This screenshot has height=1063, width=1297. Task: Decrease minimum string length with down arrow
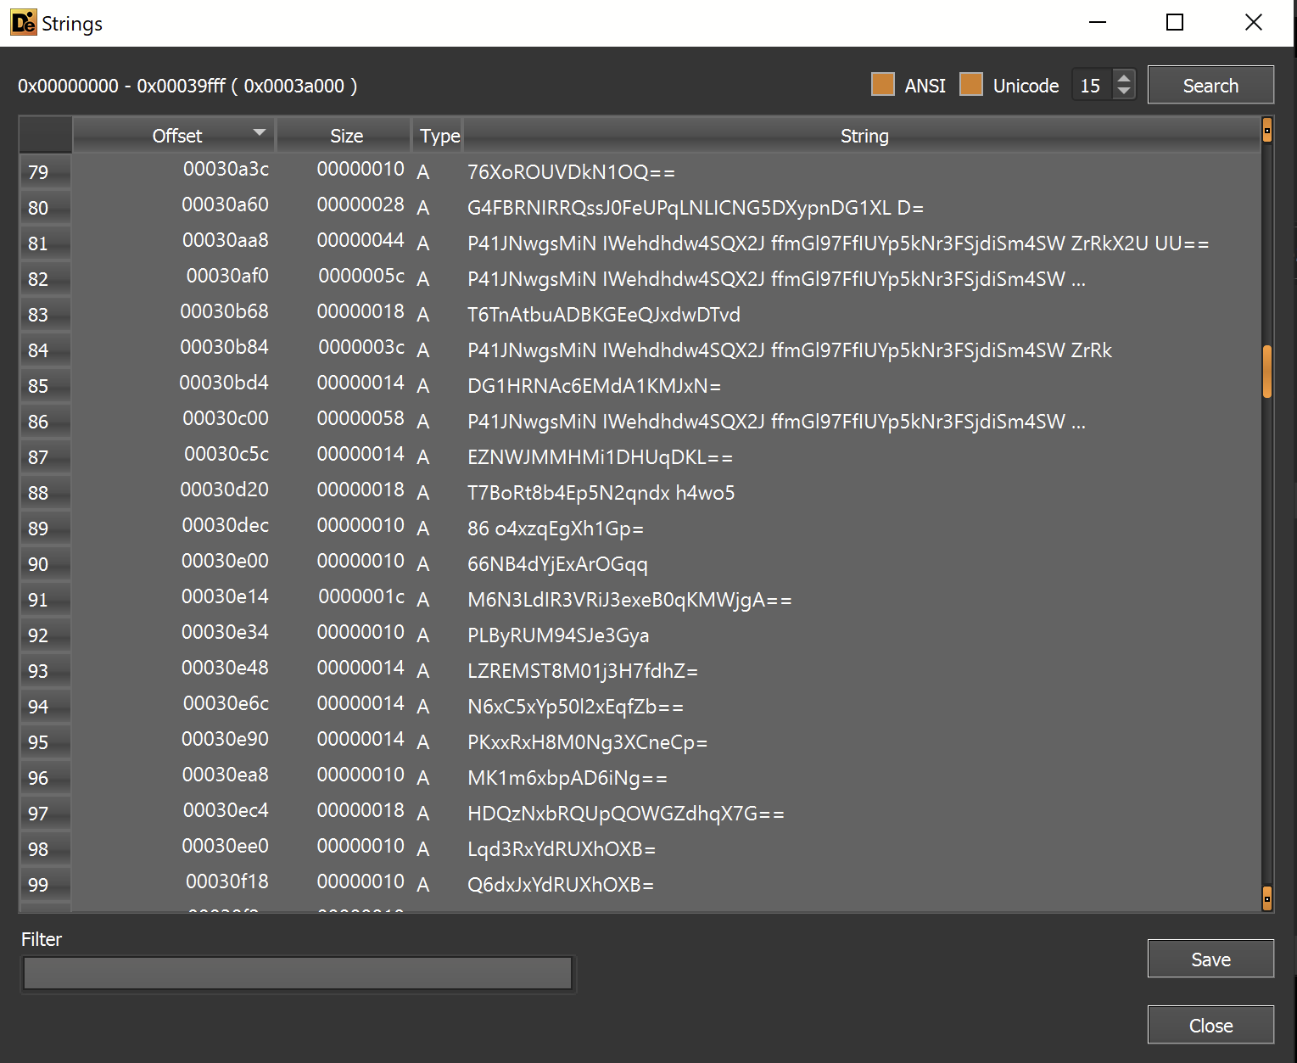1124,92
